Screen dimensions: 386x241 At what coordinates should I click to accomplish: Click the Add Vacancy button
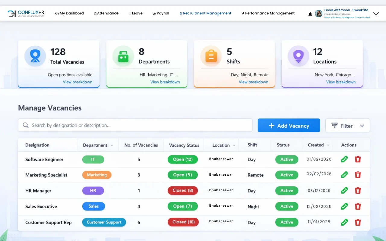[289, 125]
